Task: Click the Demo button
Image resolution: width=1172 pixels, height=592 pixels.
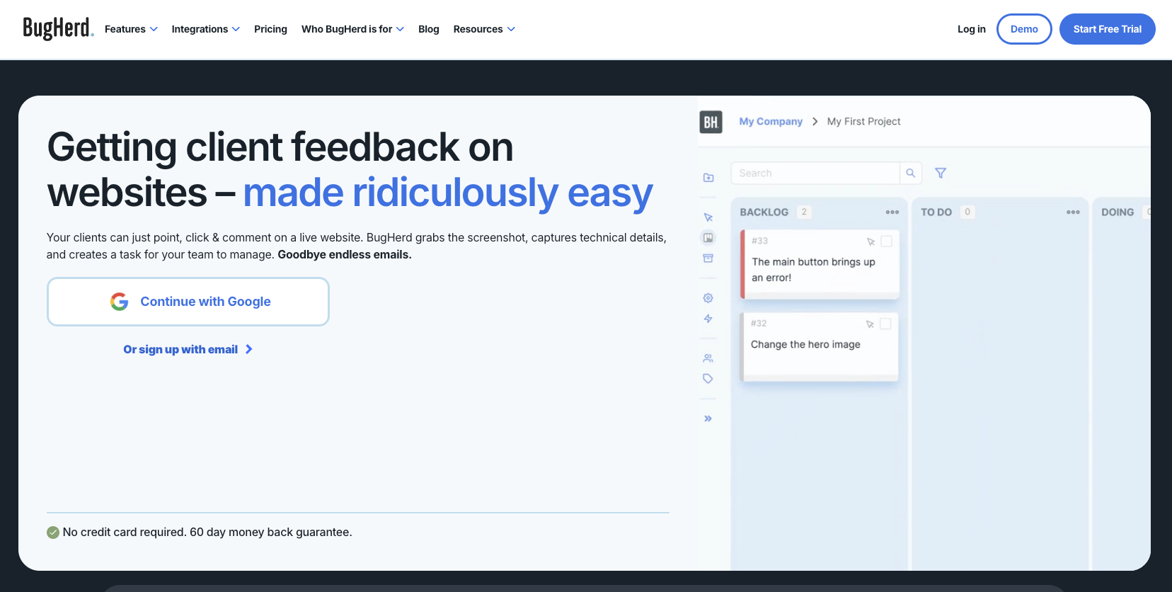Action: [x=1024, y=29]
